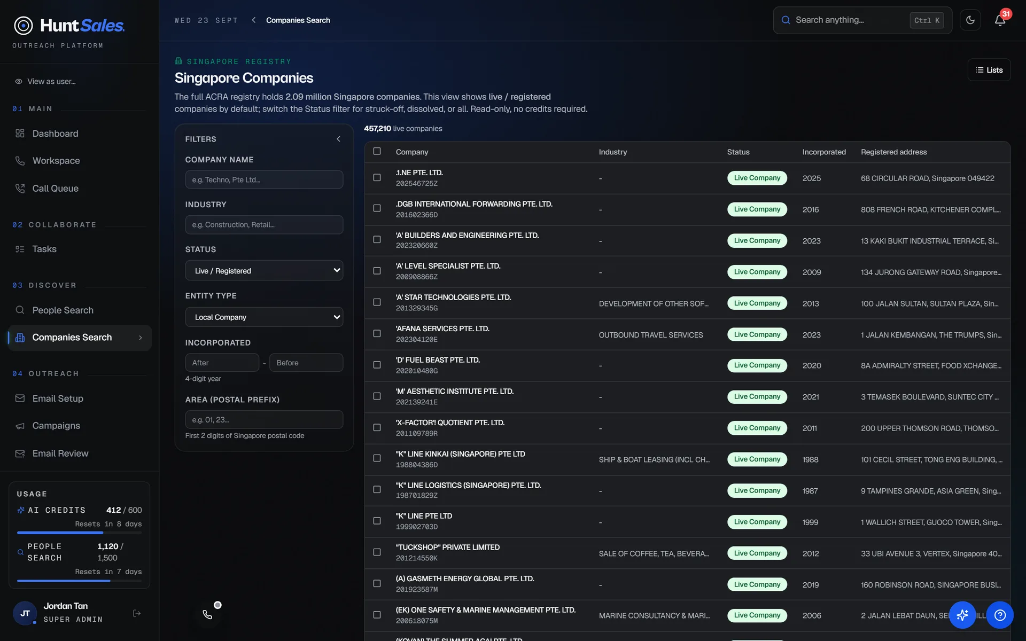This screenshot has height=641, width=1026.
Task: Select all companies with header checkbox
Action: 377,151
